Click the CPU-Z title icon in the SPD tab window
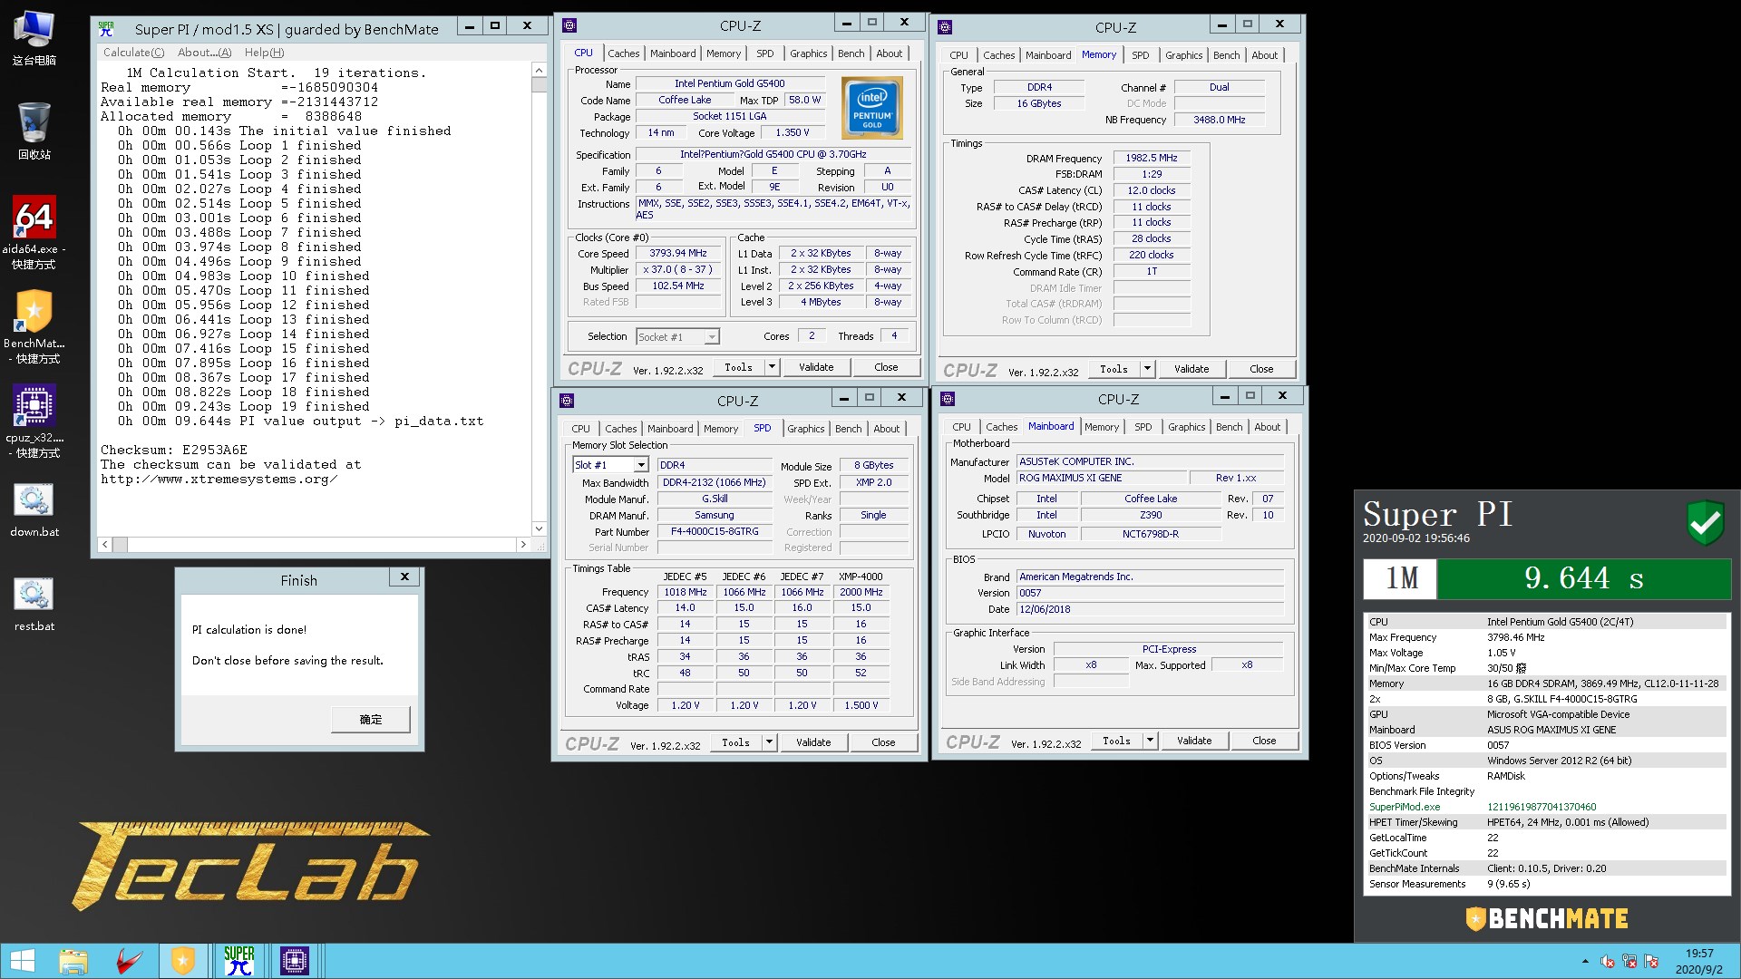Image resolution: width=1741 pixels, height=979 pixels. (567, 401)
